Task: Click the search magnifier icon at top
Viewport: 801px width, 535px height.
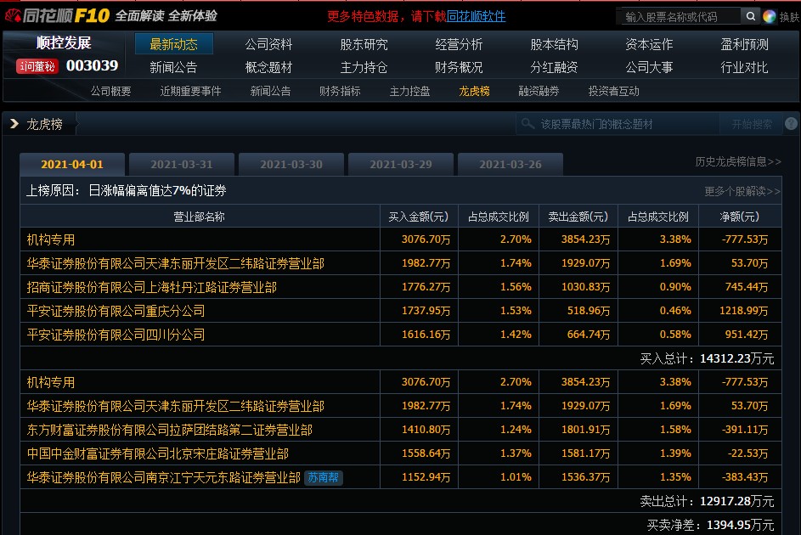Action: tap(750, 16)
